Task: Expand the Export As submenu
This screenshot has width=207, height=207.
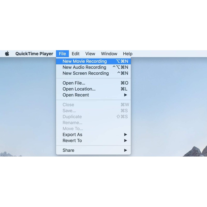Action: coord(93,135)
